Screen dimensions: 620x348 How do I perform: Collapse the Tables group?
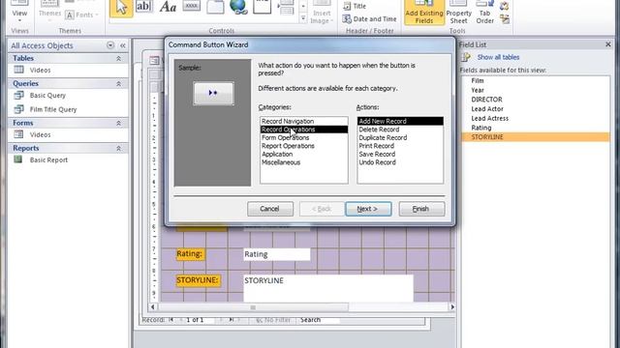coord(118,58)
